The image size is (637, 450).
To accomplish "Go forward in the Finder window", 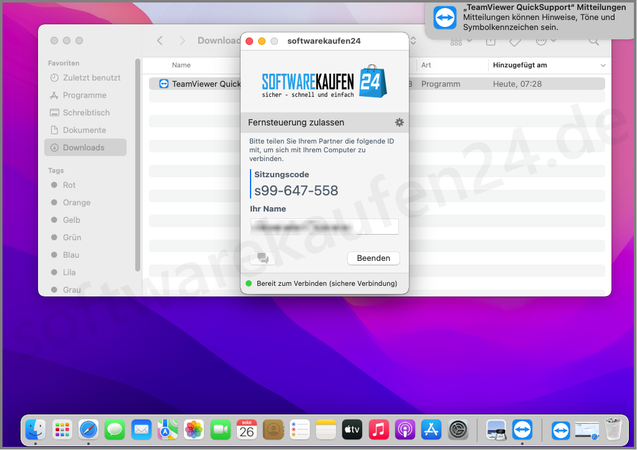I will click(183, 41).
